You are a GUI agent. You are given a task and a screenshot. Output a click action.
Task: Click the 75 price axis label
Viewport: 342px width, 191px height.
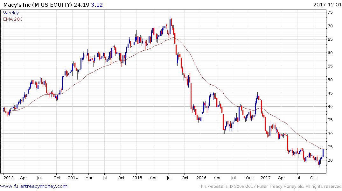tap(330, 12)
